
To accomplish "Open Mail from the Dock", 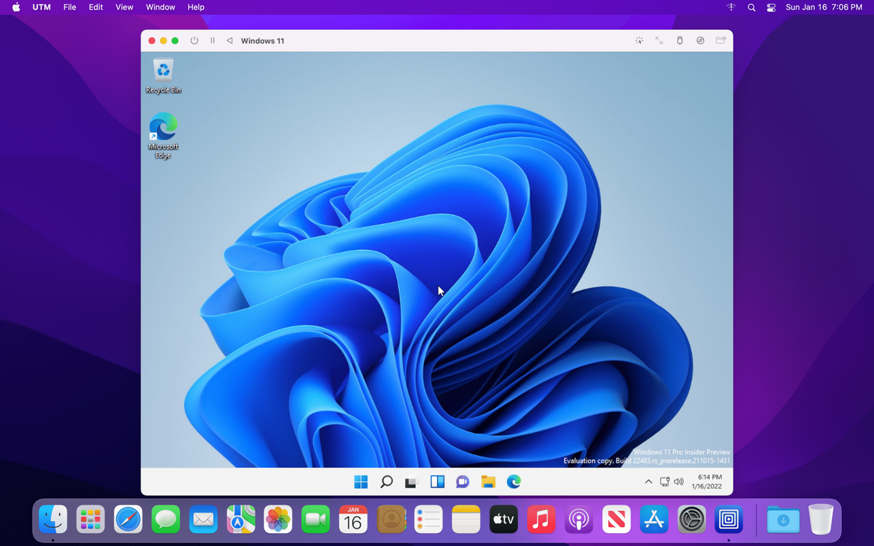I will (203, 520).
